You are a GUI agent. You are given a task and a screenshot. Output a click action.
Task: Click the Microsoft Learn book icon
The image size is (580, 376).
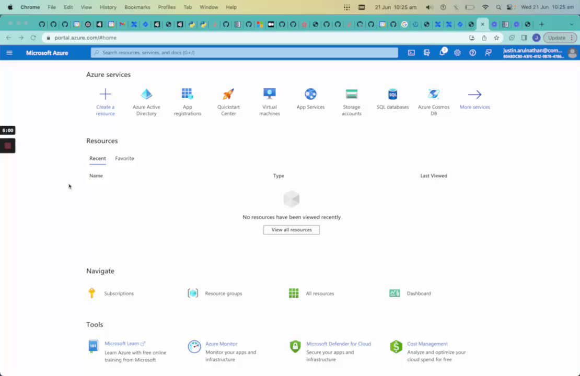click(93, 346)
